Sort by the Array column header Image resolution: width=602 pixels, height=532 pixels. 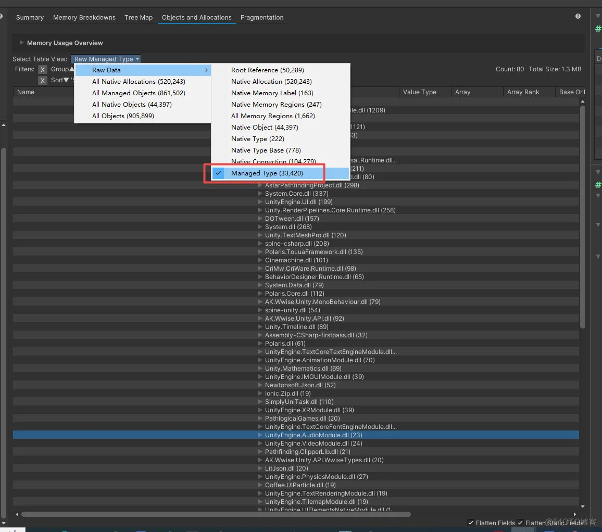(x=477, y=92)
